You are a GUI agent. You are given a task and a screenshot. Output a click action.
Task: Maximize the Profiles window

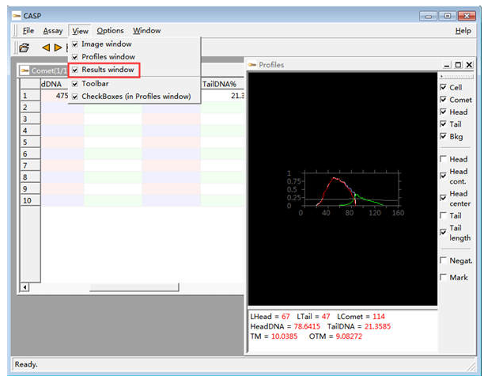pos(458,65)
